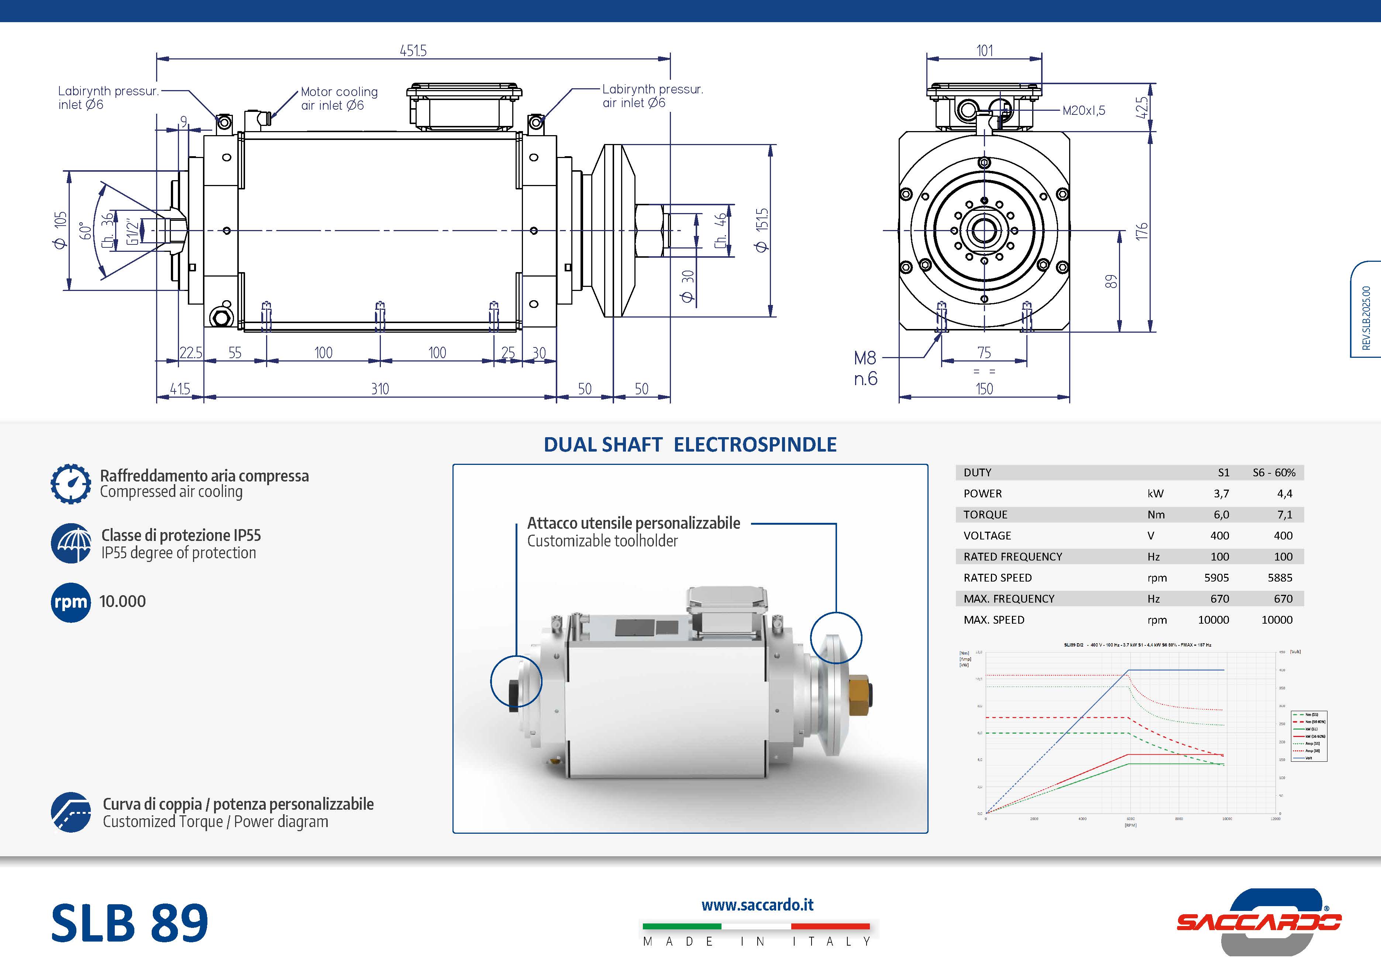Click the chart legend box

1309,736
